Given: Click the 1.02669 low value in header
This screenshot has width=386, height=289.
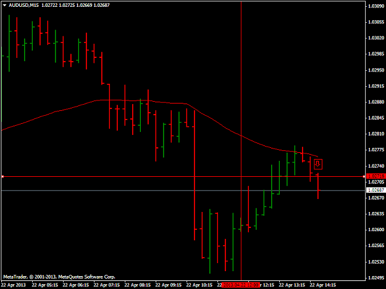Looking at the screenshot, I should (84, 5).
